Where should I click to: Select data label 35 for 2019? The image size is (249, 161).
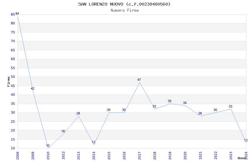(170, 101)
